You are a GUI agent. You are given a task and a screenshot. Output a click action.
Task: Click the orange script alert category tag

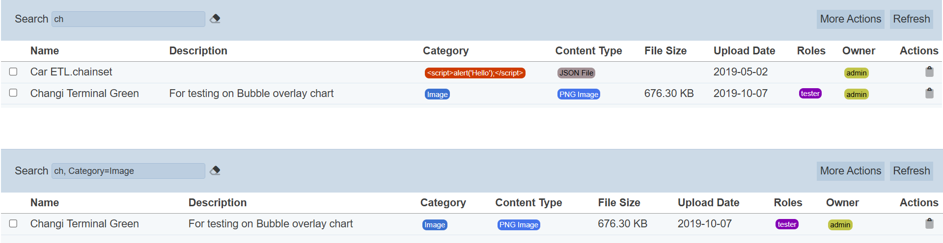click(x=474, y=73)
